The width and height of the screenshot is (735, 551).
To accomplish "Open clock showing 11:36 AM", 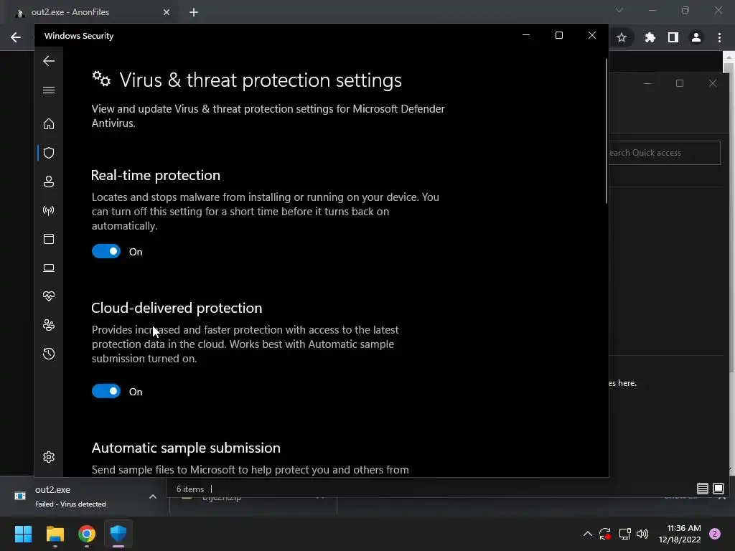I will click(x=680, y=534).
